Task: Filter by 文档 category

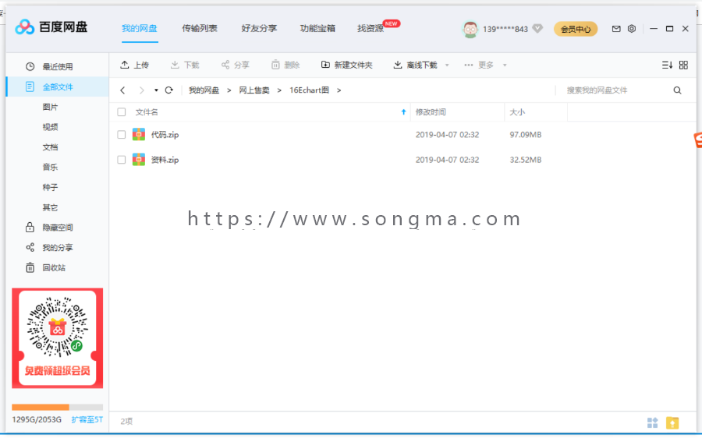Action: (50, 147)
